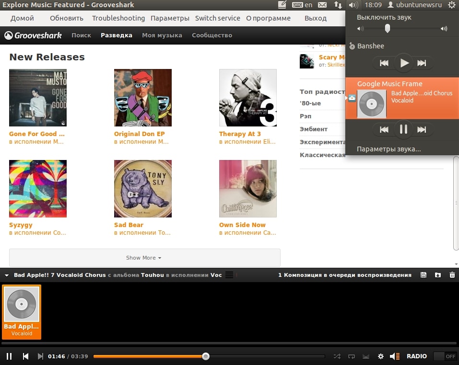Adjust the system volume slider handle
Screen dimensions: 459x365
(387, 28)
